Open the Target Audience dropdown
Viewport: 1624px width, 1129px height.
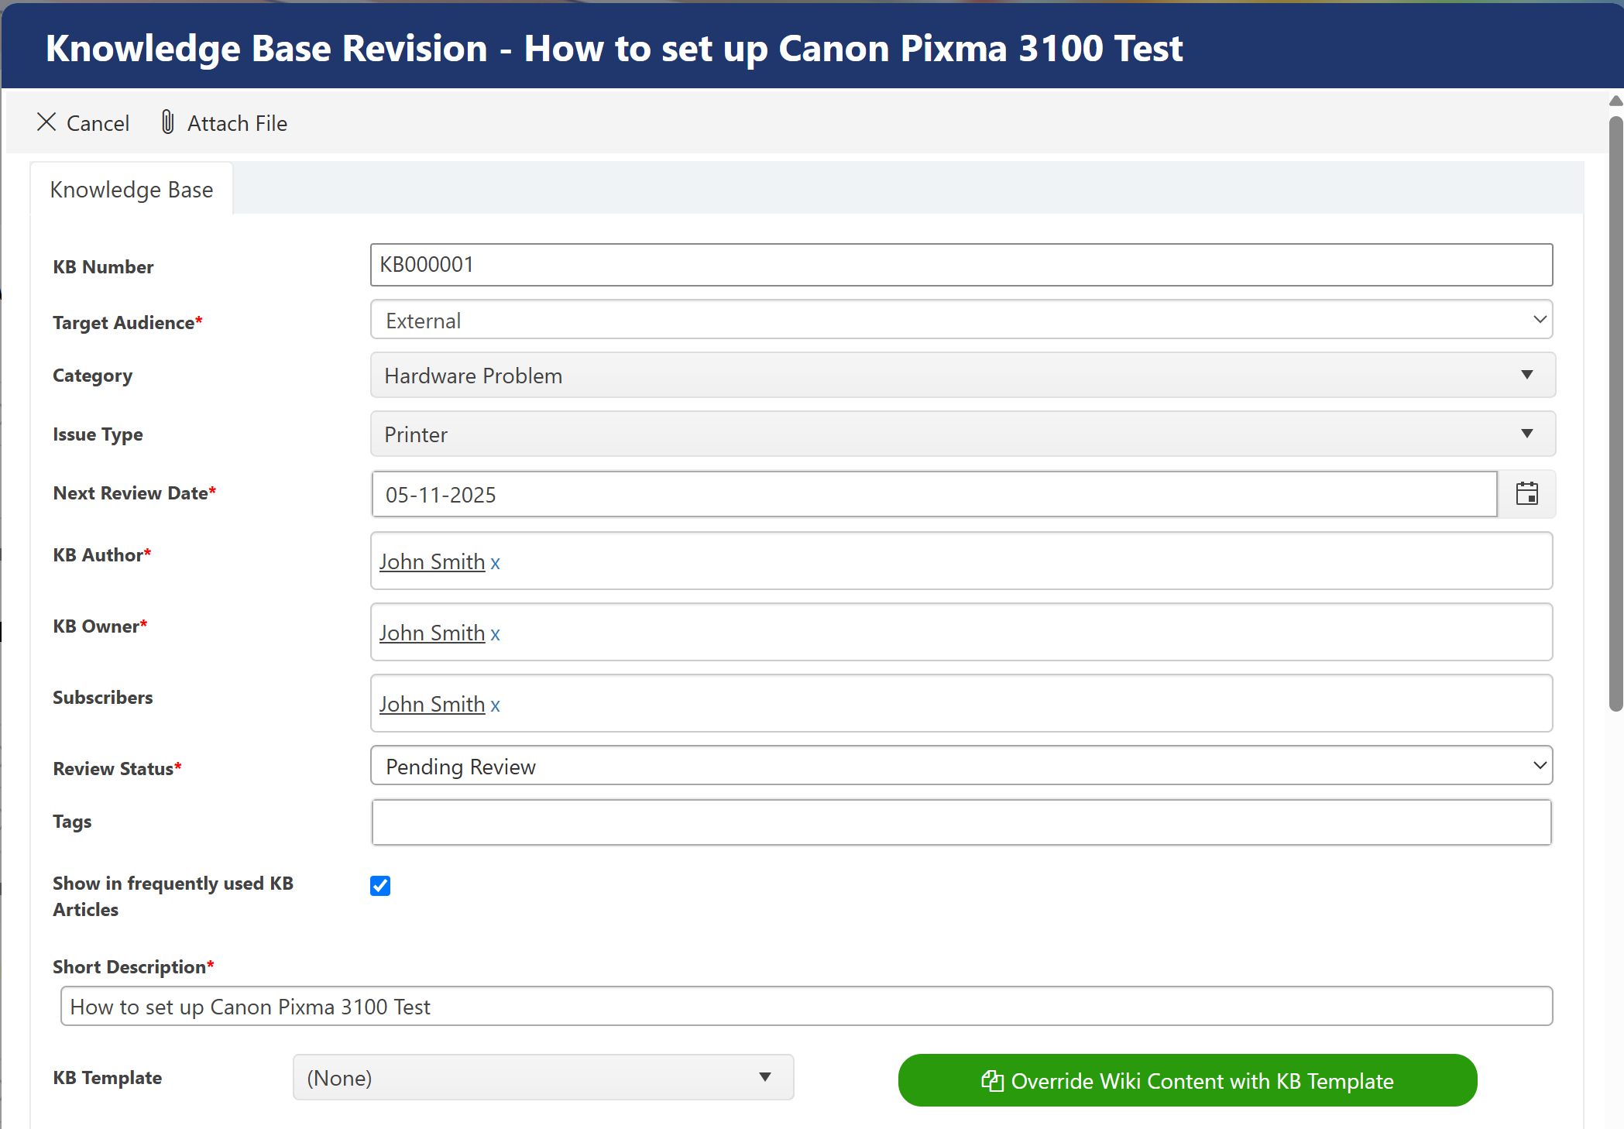(961, 320)
